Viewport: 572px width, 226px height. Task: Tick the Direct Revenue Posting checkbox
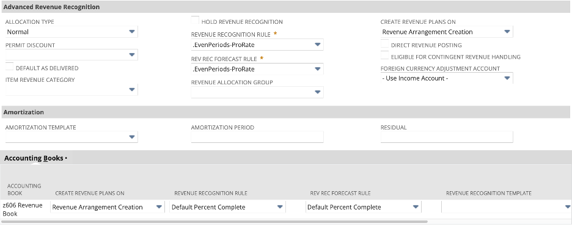point(385,44)
